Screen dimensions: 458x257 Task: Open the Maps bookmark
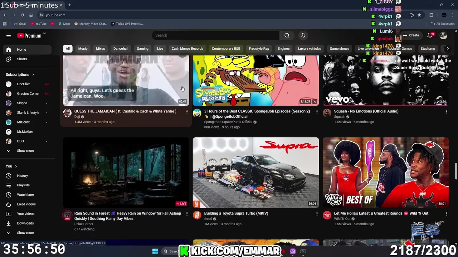[x=64, y=24]
